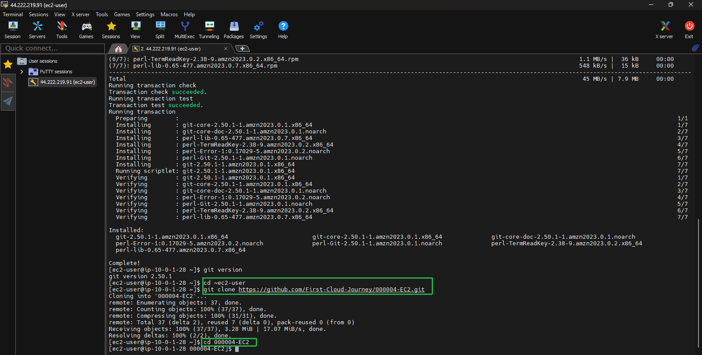Open the X server menu

point(80,14)
